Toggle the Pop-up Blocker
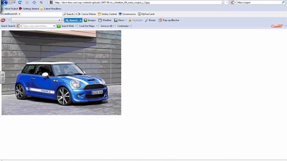This screenshot has height=161, width=287. [169, 20]
